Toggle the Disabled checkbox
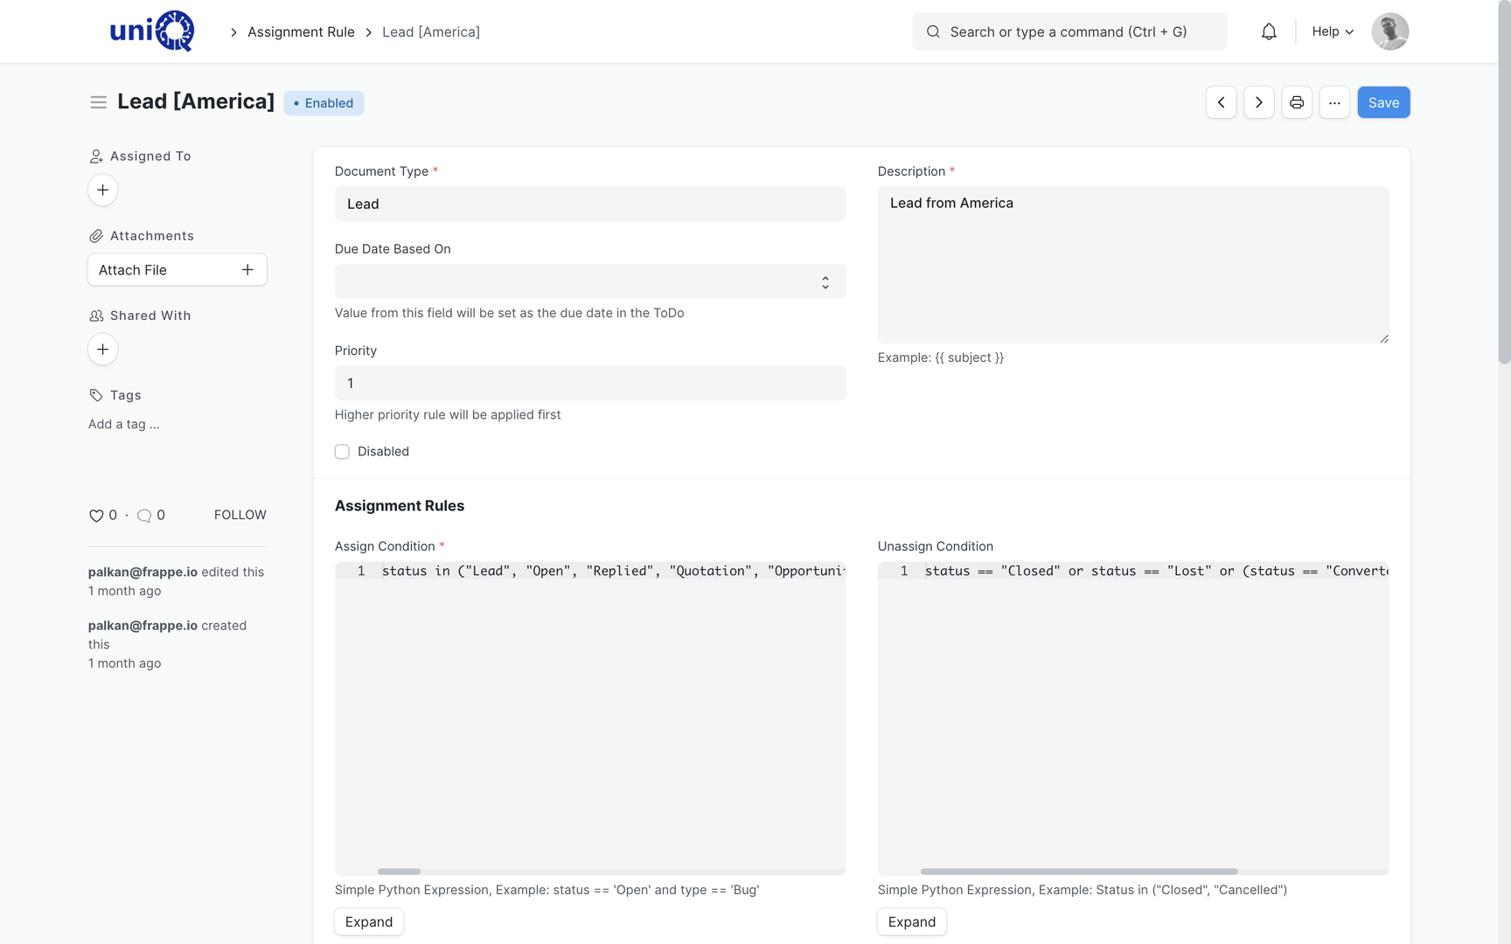The image size is (1511, 944). [x=342, y=452]
